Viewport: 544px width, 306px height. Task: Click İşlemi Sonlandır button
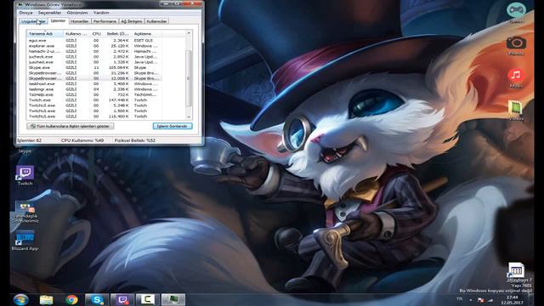[173, 126]
